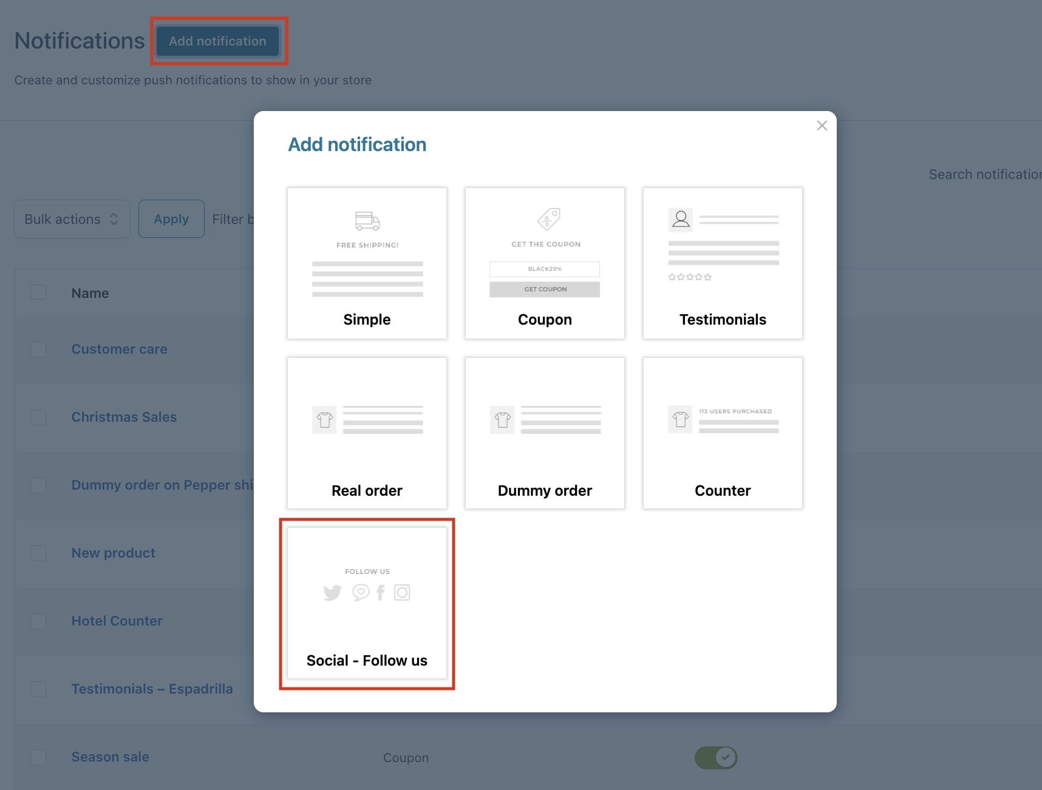Toggle the Season sale enable switch
This screenshot has width=1042, height=790.
[x=716, y=757]
